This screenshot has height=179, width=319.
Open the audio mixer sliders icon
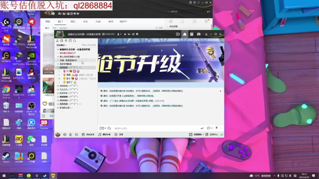pyautogui.click(x=76, y=134)
